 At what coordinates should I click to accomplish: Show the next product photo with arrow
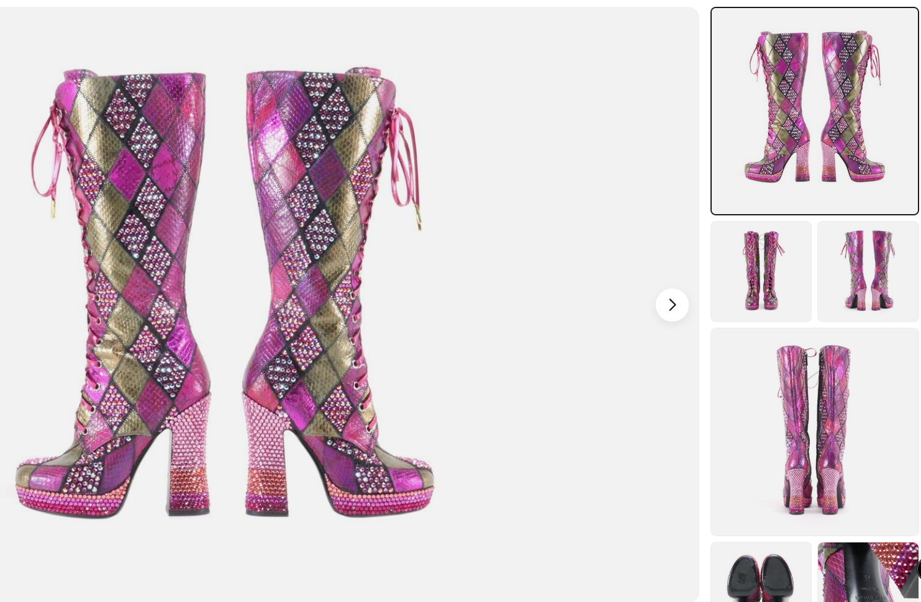tap(672, 305)
